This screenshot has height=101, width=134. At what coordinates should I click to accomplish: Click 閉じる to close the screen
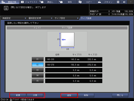[120, 95]
